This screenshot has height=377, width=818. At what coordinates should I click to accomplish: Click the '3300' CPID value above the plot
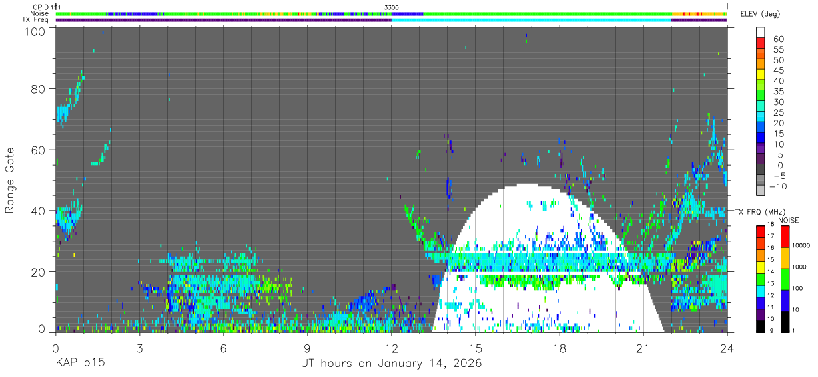coord(392,7)
